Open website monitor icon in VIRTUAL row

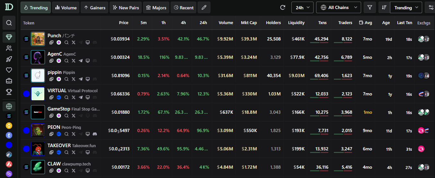pyautogui.click(x=88, y=97)
